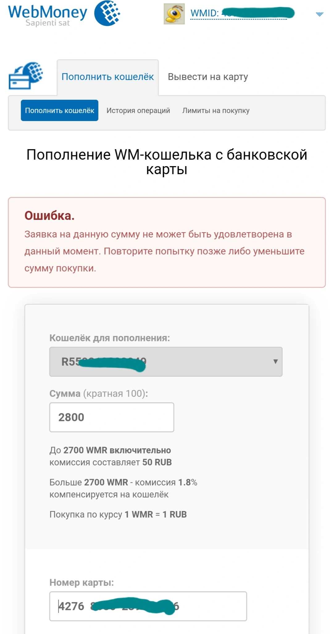330x634 pixels.
Task: Click the Sapienti sat tagline
Action: click(x=48, y=23)
